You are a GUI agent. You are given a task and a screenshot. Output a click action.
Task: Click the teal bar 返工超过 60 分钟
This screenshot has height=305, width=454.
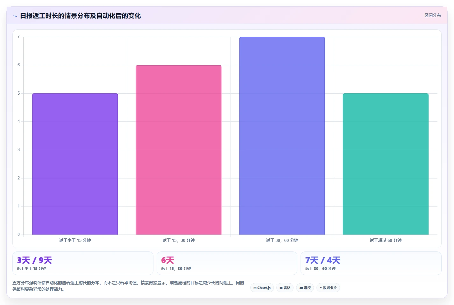click(386, 164)
